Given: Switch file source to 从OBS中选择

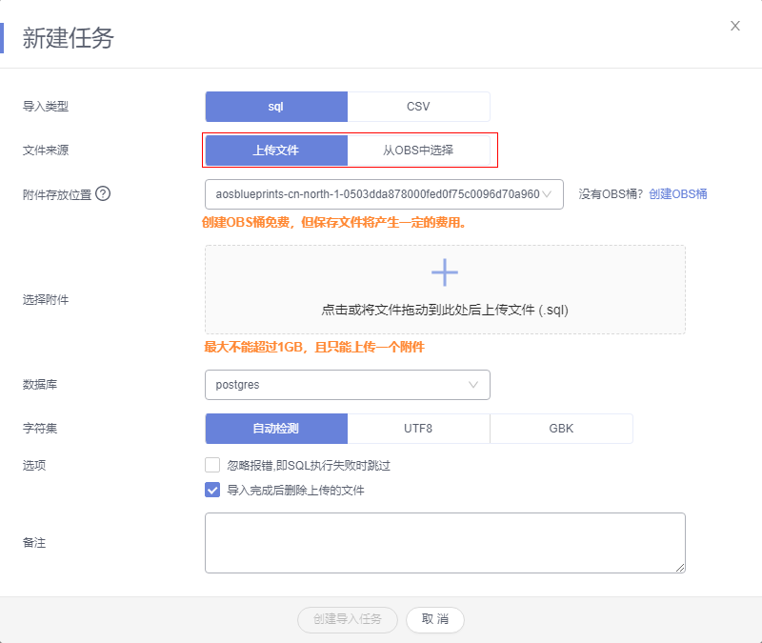Looking at the screenshot, I should tap(418, 151).
